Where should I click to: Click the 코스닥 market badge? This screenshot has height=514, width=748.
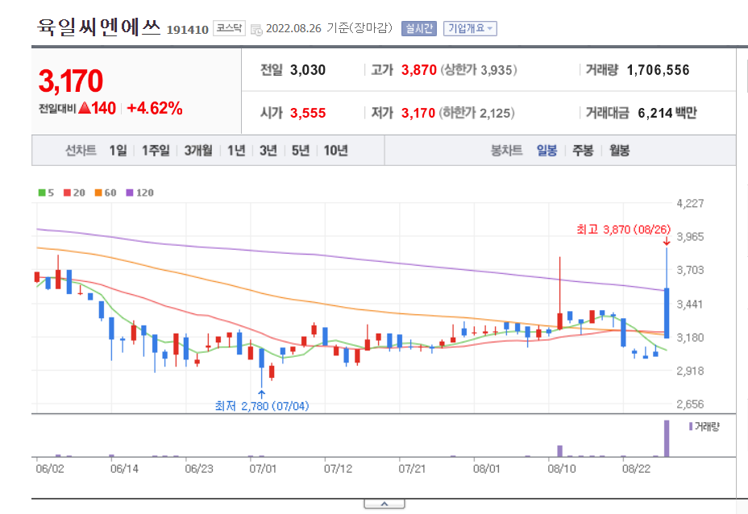[x=229, y=28]
